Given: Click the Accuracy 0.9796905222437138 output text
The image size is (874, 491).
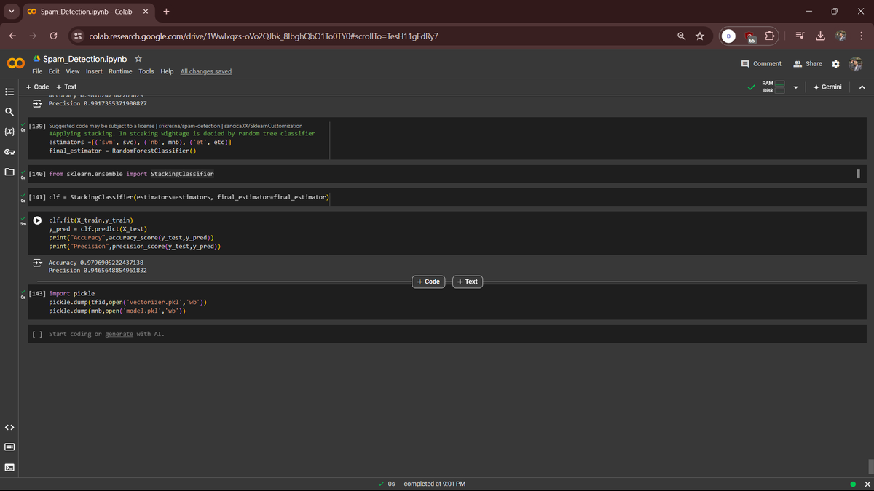Looking at the screenshot, I should tap(96, 263).
